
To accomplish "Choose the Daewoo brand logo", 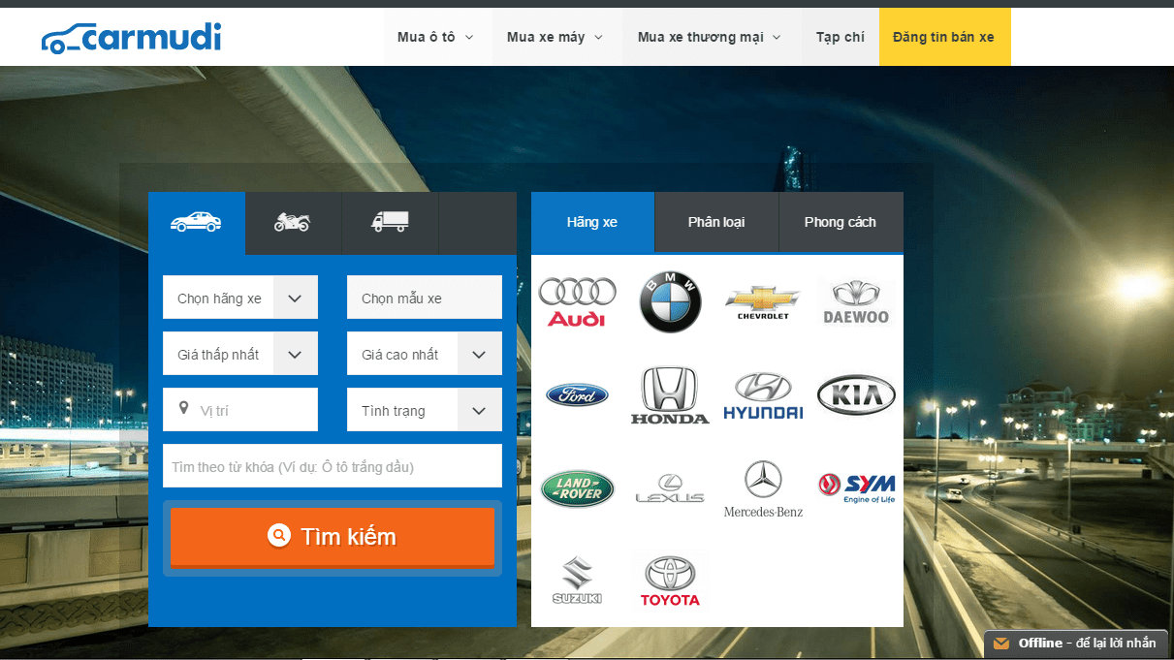I will [x=856, y=302].
